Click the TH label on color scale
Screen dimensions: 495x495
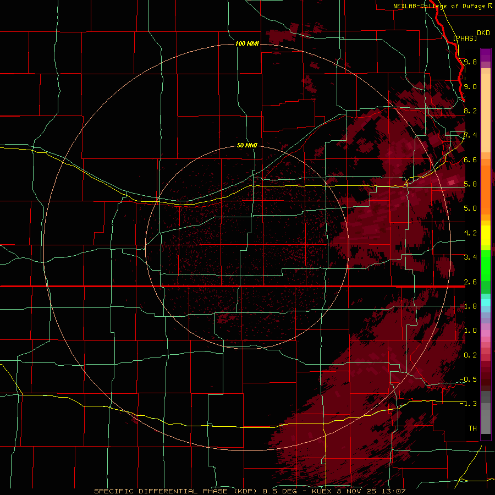[472, 428]
